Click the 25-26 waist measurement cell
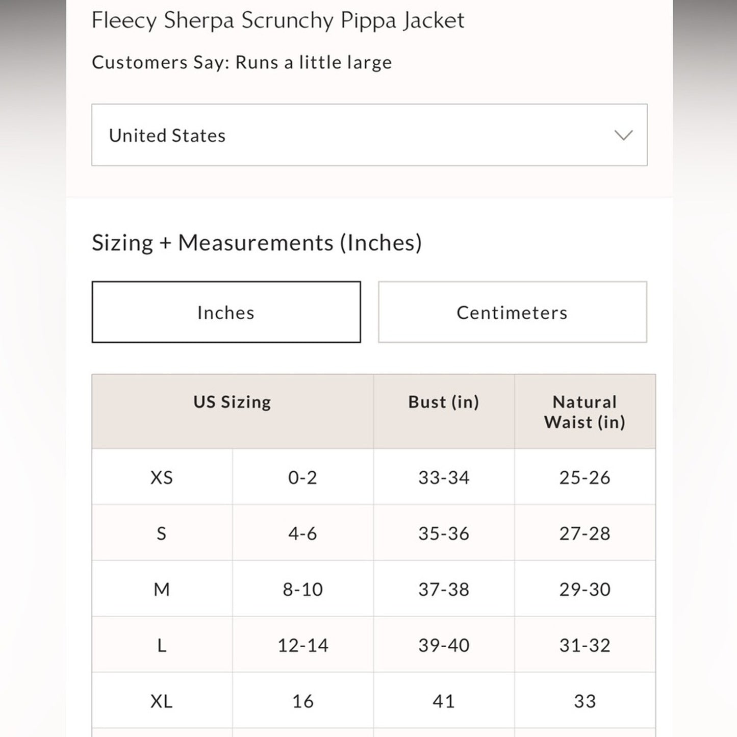 coord(584,477)
